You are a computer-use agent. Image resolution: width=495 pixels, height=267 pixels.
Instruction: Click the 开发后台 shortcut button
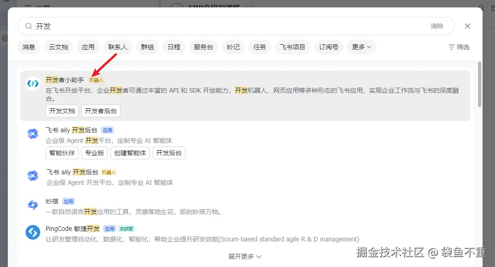(169, 153)
